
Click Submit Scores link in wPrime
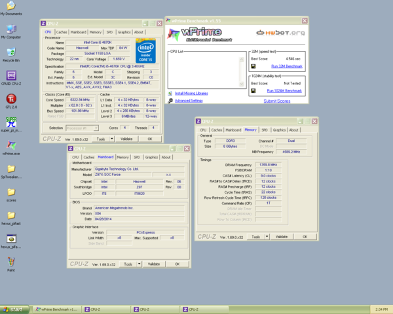coord(277,101)
